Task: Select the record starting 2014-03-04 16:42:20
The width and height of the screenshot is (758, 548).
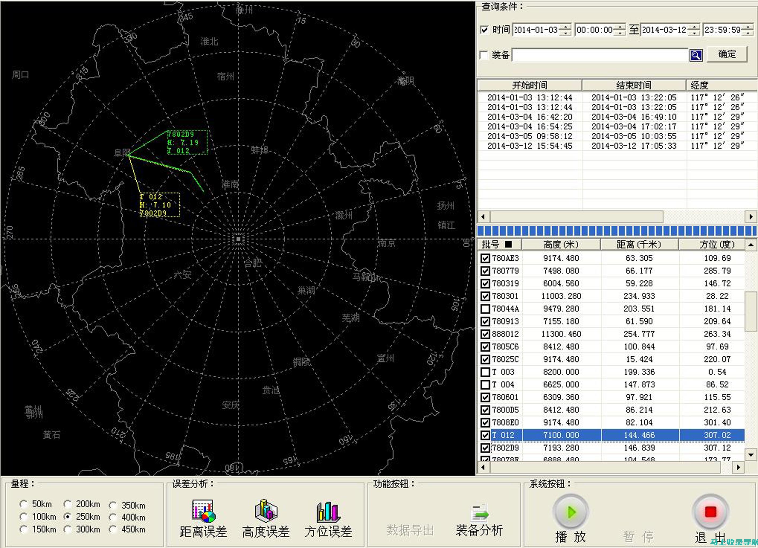Action: [x=617, y=117]
